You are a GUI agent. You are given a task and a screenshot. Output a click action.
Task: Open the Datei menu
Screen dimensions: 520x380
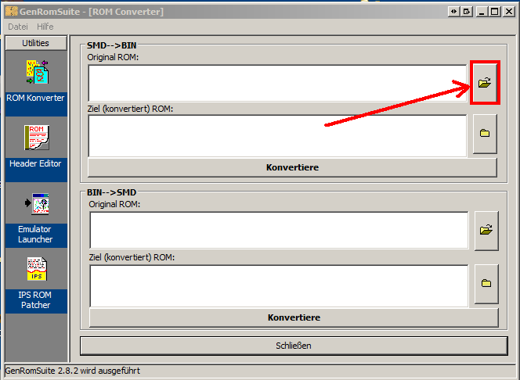18,27
